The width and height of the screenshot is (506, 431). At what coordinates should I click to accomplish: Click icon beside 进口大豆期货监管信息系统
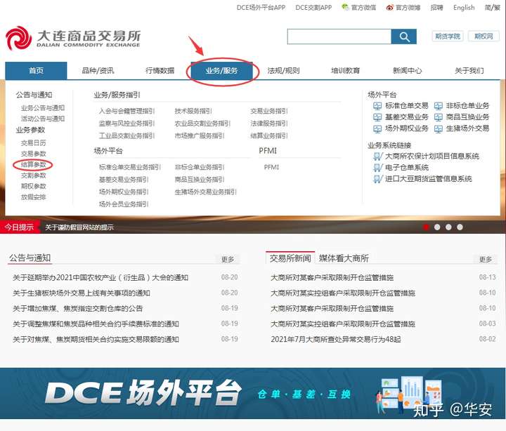tap(377, 179)
